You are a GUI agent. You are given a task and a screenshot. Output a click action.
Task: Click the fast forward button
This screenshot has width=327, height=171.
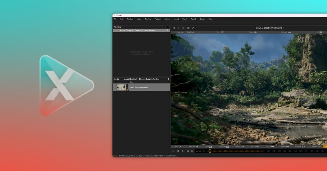192,151
